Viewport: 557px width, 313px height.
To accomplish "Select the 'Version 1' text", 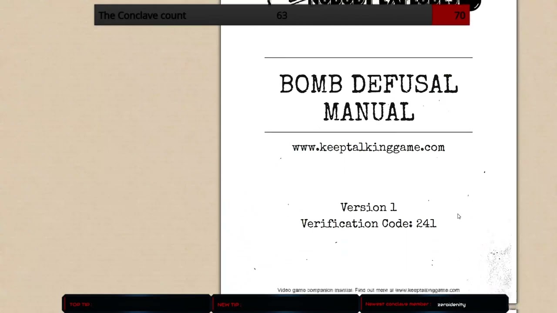I will pos(368,207).
